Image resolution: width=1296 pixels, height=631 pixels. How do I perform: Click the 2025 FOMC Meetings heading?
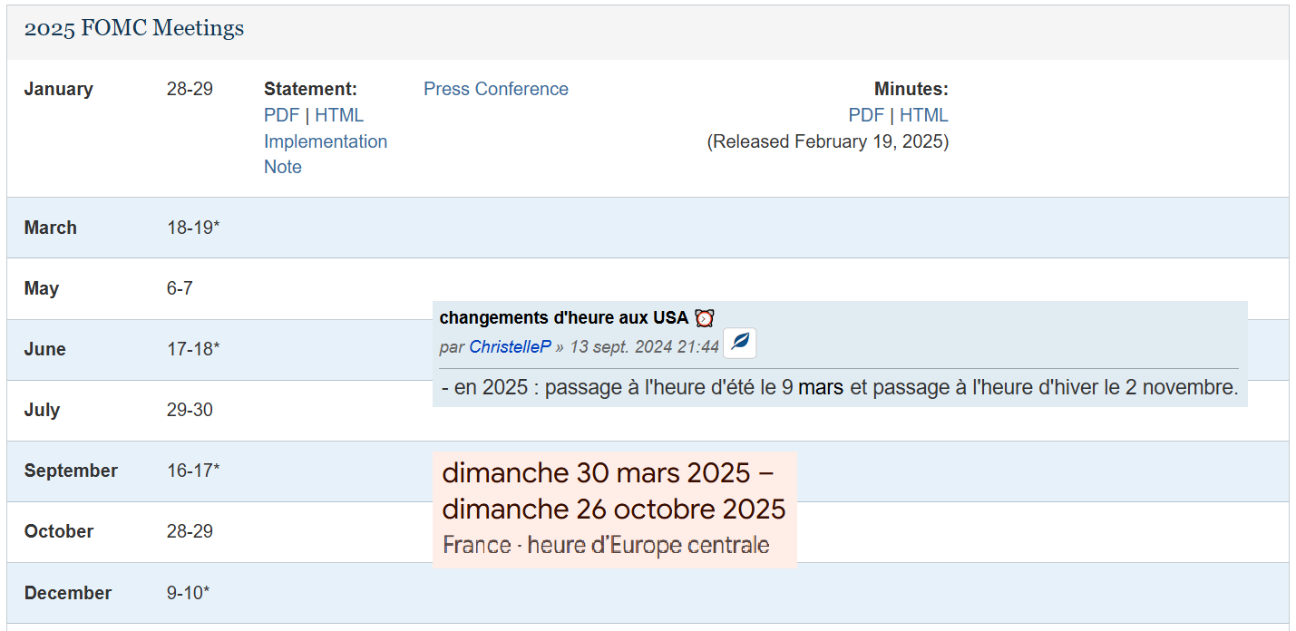(x=134, y=28)
